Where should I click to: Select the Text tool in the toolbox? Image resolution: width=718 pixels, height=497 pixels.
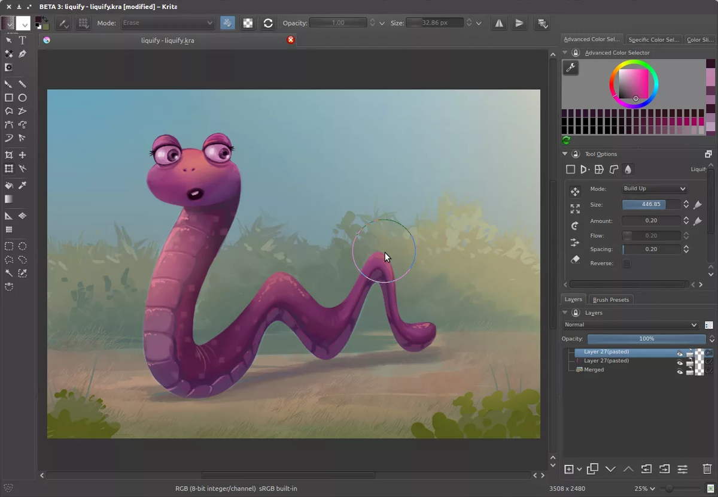22,40
